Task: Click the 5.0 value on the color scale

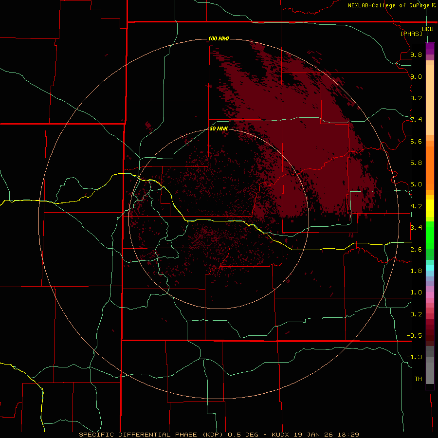Action: 416,184
